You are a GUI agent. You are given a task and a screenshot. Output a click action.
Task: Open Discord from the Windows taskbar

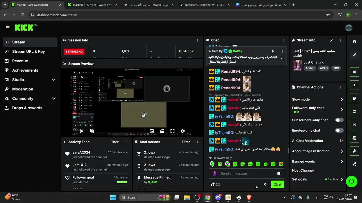click(x=218, y=197)
